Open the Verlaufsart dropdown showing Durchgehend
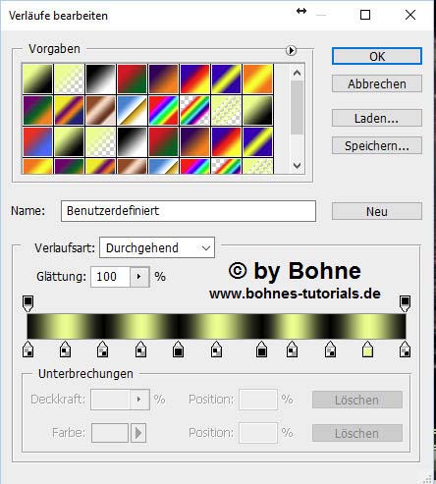The width and height of the screenshot is (436, 484). [157, 247]
